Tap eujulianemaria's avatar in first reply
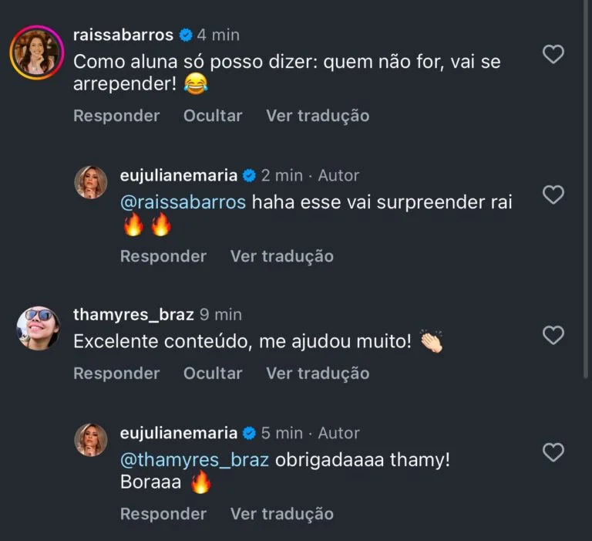Screen dimensions: 592x541 [90, 182]
